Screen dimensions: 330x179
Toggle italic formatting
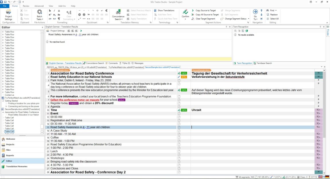[54, 11]
